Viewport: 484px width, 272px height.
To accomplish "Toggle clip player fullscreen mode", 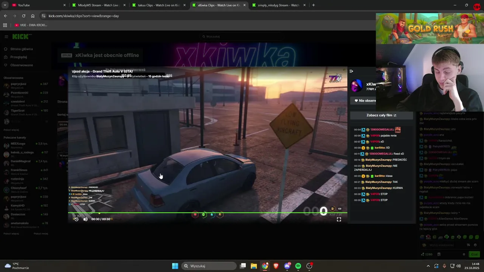I will pyautogui.click(x=339, y=219).
